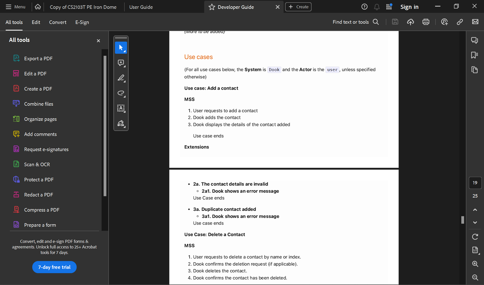This screenshot has height=285, width=484.
Task: Open the bookmarks panel icon
Action: tap(474, 55)
